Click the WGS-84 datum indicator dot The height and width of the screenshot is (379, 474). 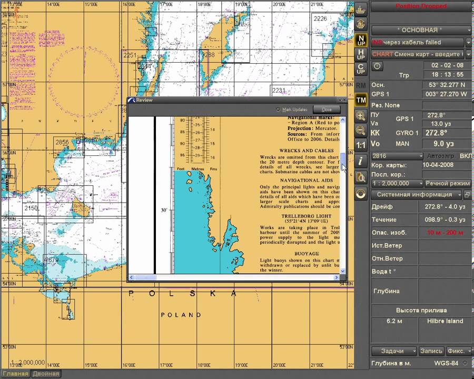point(465,363)
